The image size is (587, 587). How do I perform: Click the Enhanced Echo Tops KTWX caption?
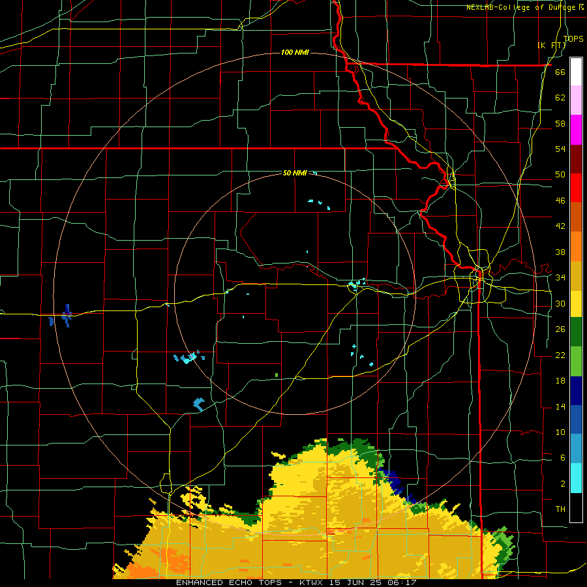pos(296,582)
